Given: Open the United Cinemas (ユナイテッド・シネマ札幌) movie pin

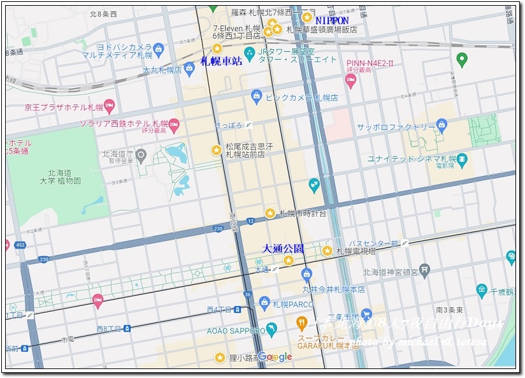Looking at the screenshot, I should [x=462, y=161].
